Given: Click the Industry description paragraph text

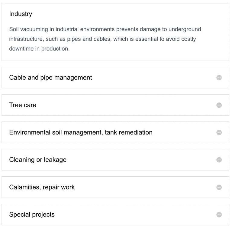Looking at the screenshot, I should (105, 39).
